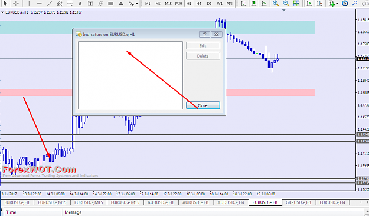The image size is (369, 216).
Task: Zoom in on the chart
Action: pyautogui.click(x=276, y=4)
